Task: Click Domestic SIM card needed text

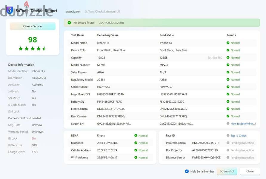Action: tap(24, 118)
